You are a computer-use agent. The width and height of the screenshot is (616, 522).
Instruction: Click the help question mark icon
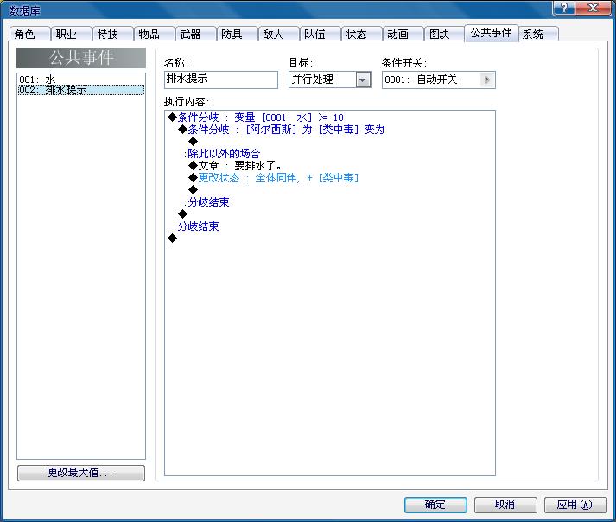(564, 8)
